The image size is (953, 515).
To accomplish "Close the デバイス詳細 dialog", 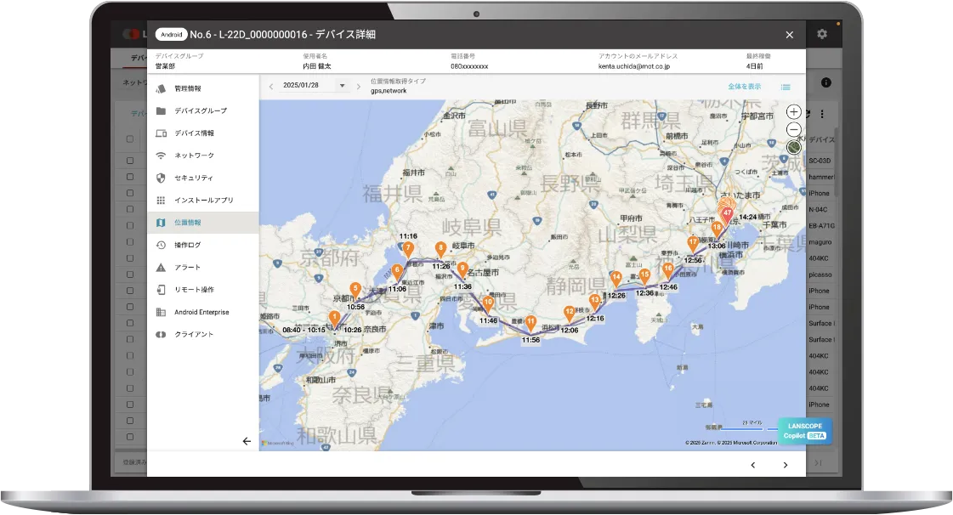I will coord(790,35).
